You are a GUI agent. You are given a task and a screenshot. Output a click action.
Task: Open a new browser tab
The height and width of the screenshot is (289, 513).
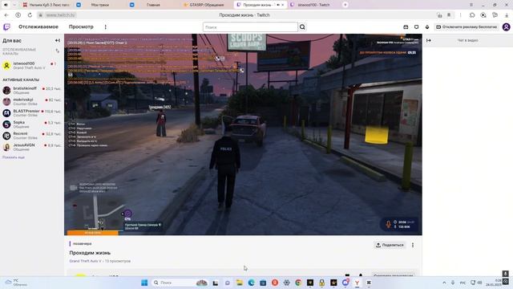[345, 5]
